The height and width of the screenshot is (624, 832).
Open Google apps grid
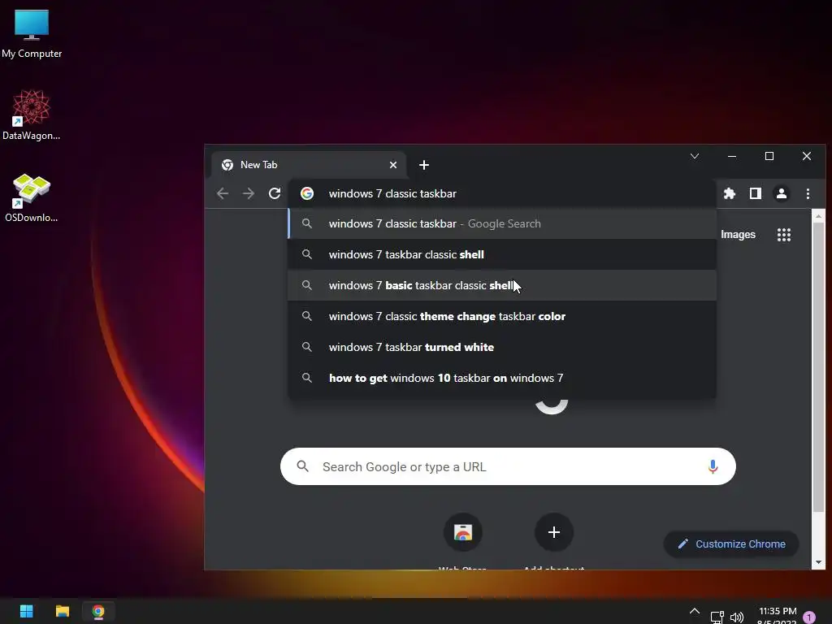click(784, 235)
